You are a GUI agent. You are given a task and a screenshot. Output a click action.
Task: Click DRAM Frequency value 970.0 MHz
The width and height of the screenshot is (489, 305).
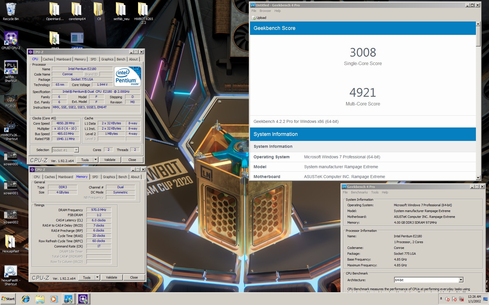99,210
